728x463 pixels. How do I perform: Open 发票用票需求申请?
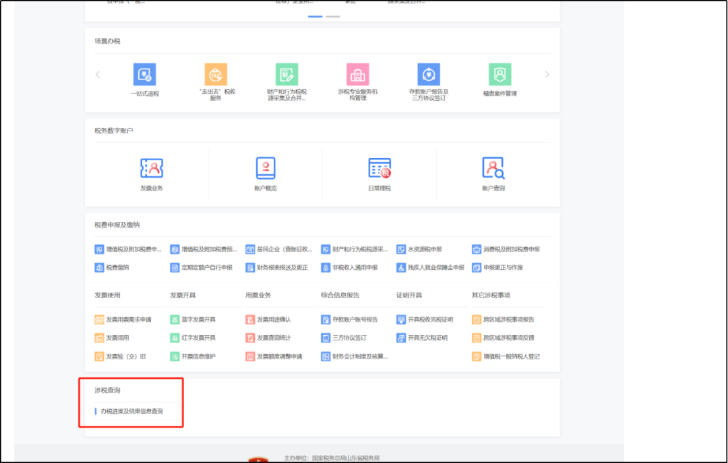(123, 320)
